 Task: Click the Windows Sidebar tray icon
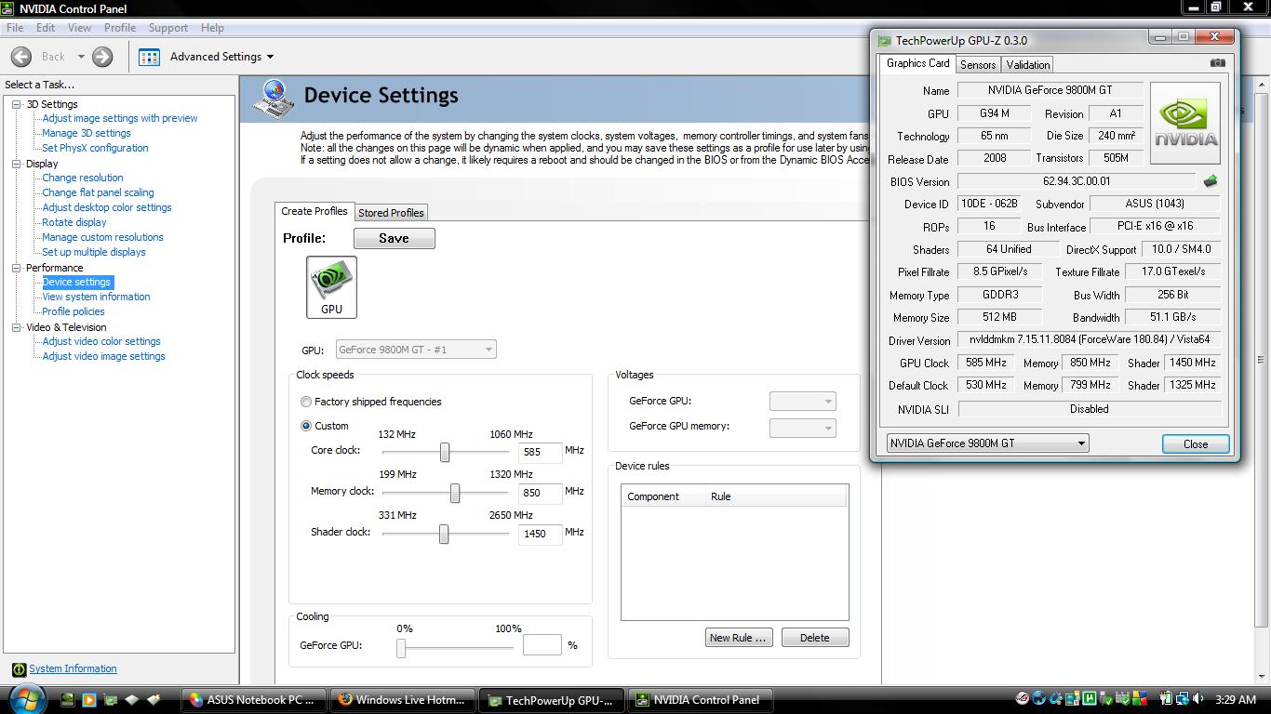click(x=1073, y=698)
